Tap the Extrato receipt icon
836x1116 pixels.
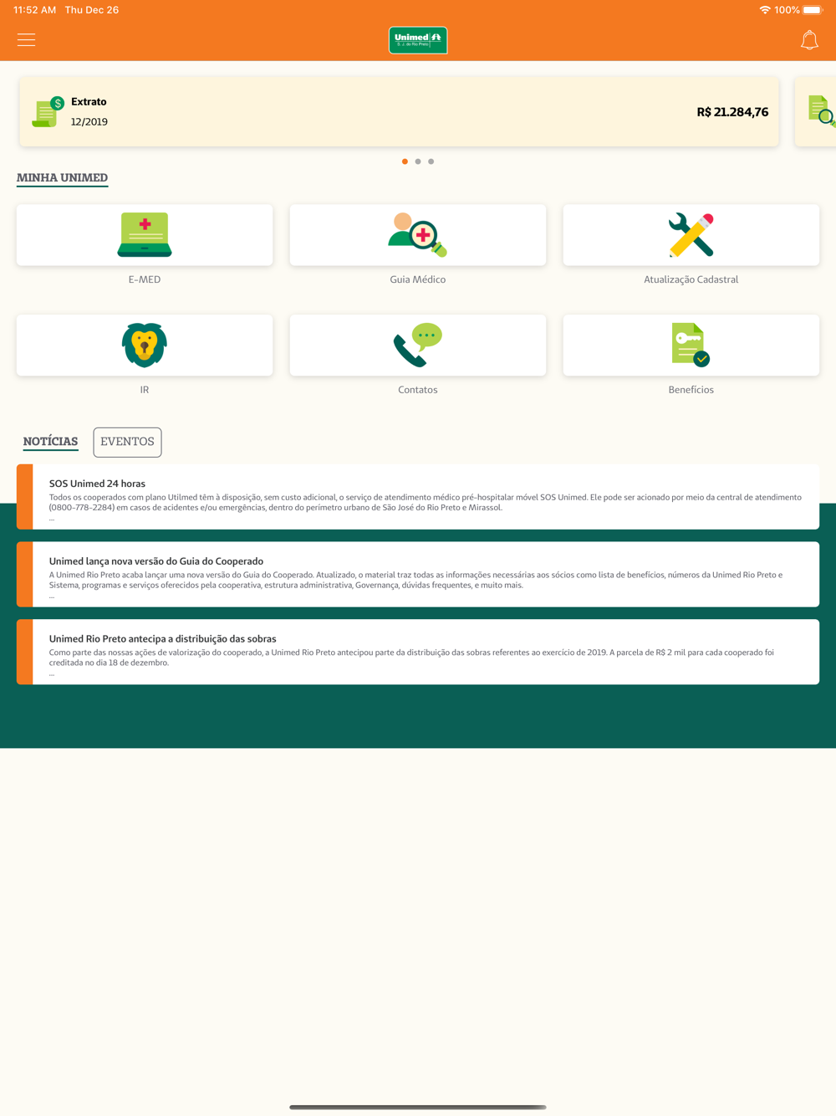pos(48,112)
